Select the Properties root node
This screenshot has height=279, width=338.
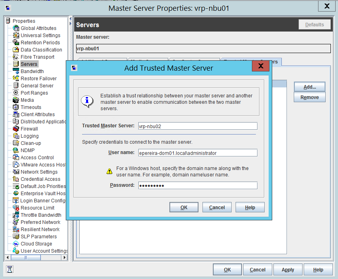[x=21, y=21]
